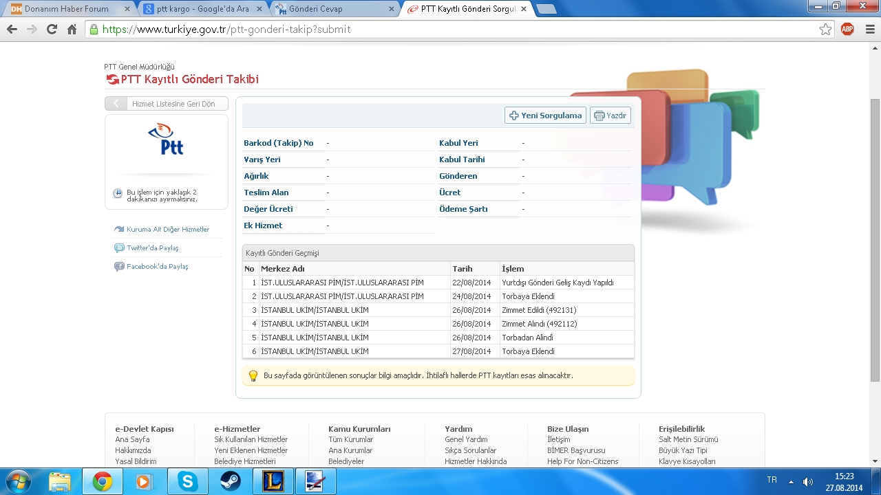Screen dimensions: 881x495
Task: Click the Kabul Tarihi label
Action: pos(462,159)
